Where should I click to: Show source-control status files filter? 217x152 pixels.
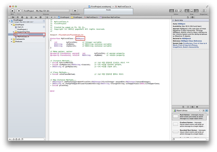coord(16,139)
